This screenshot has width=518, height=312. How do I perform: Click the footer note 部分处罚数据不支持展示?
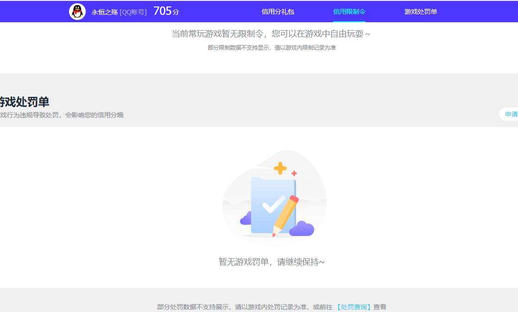point(193,307)
